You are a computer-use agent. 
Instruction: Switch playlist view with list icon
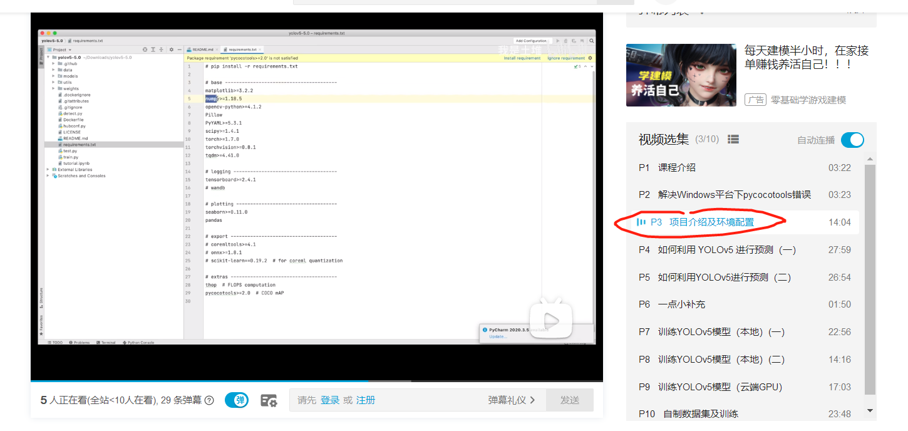[734, 139]
